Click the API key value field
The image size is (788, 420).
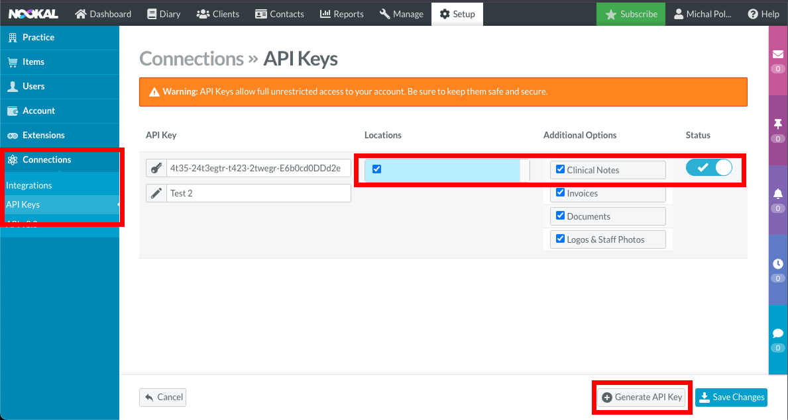click(258, 168)
